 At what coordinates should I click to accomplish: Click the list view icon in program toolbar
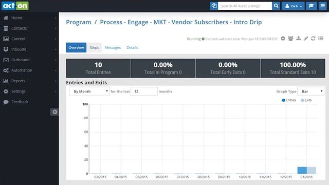pyautogui.click(x=321, y=39)
